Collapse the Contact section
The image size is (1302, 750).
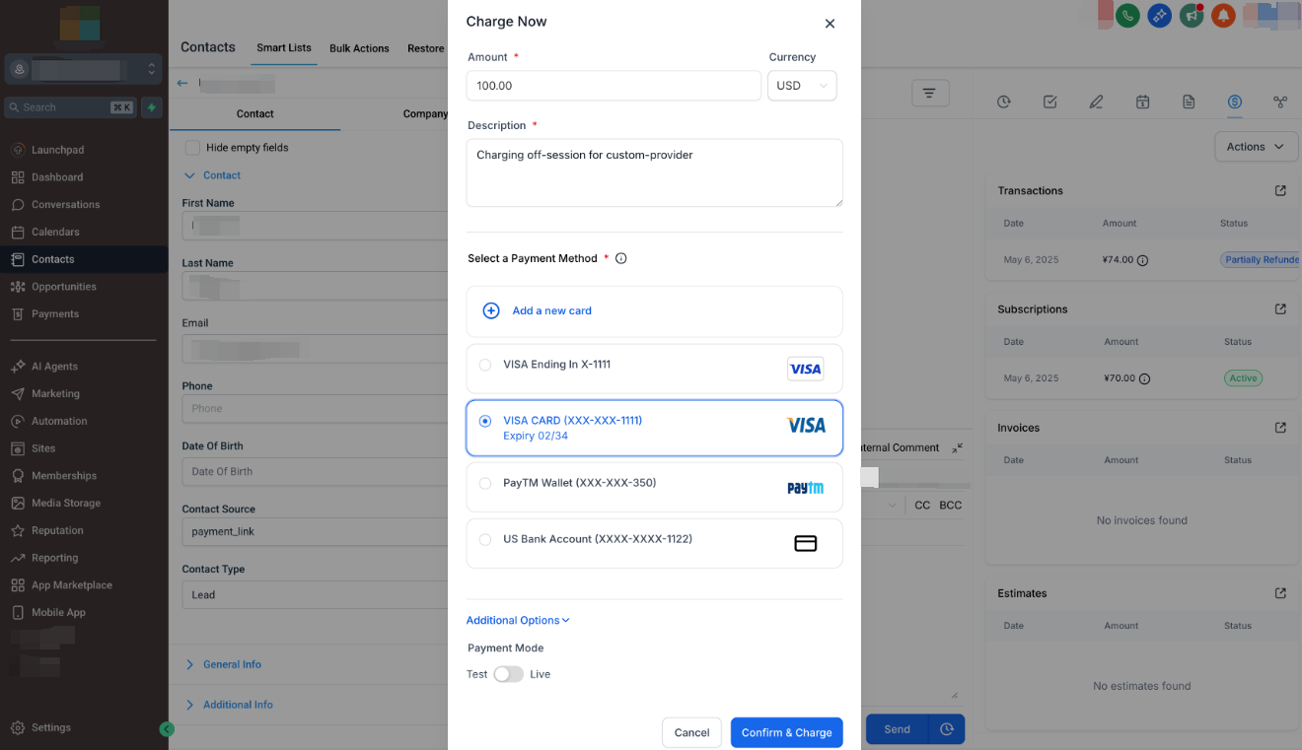(213, 175)
